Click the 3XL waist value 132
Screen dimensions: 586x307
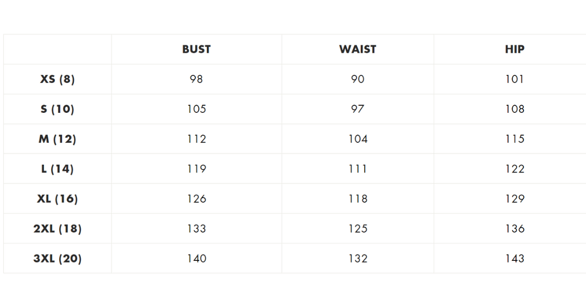click(358, 258)
